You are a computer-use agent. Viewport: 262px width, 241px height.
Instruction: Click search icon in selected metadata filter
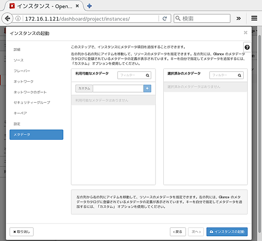coord(239,76)
